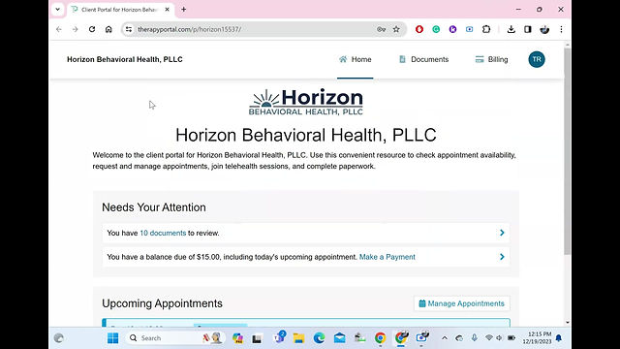Toggle the browser side panel
The image size is (620, 349).
pos(527,29)
